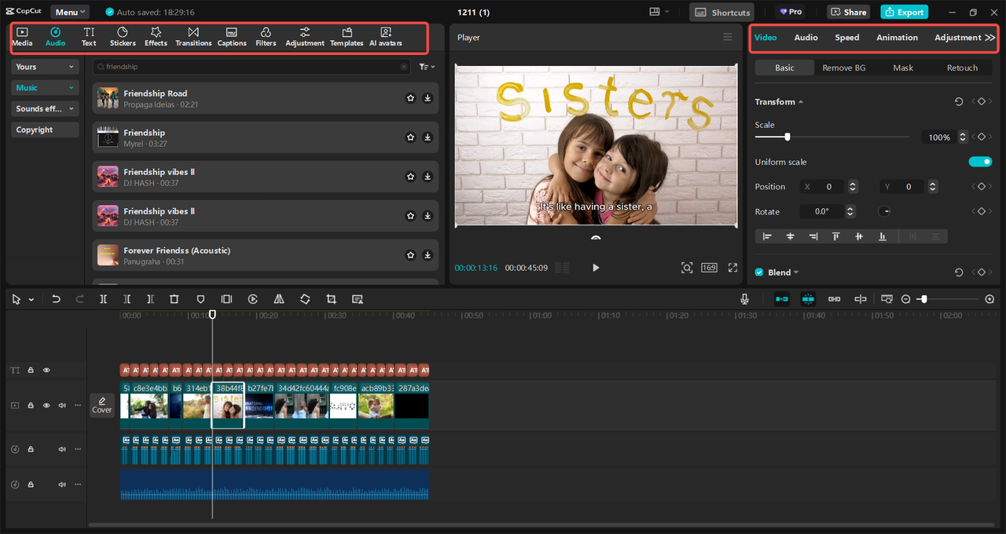The image size is (1006, 534).
Task: Click the zoom-in timeline plus icon
Action: [x=989, y=299]
